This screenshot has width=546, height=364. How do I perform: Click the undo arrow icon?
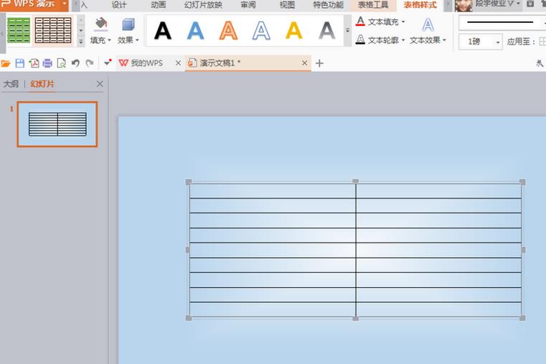click(75, 63)
